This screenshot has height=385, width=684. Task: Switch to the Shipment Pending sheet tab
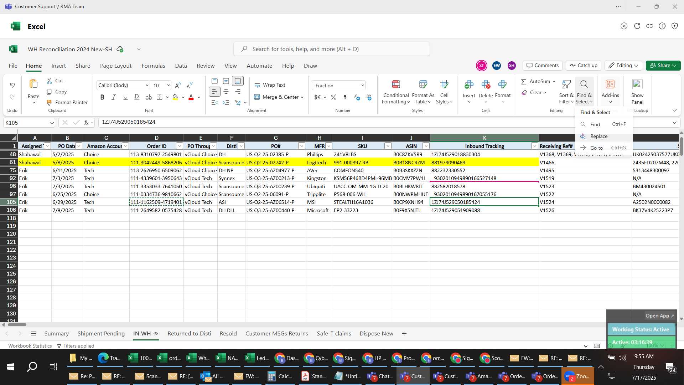[101, 334]
